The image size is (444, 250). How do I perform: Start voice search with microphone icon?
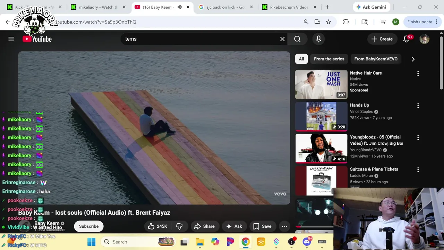(318, 39)
